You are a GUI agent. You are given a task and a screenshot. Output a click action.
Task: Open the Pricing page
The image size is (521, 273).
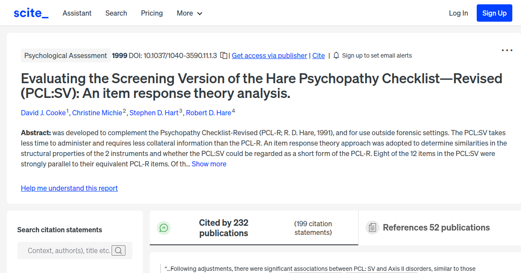152,13
